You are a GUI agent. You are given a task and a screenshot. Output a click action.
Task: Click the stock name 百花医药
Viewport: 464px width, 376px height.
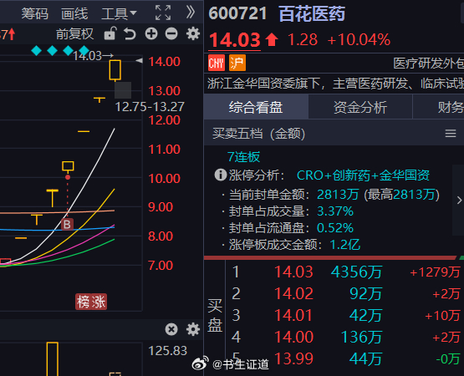(x=312, y=13)
